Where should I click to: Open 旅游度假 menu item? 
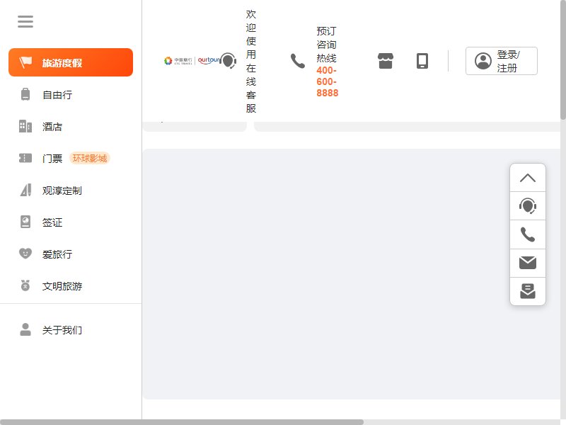point(71,62)
